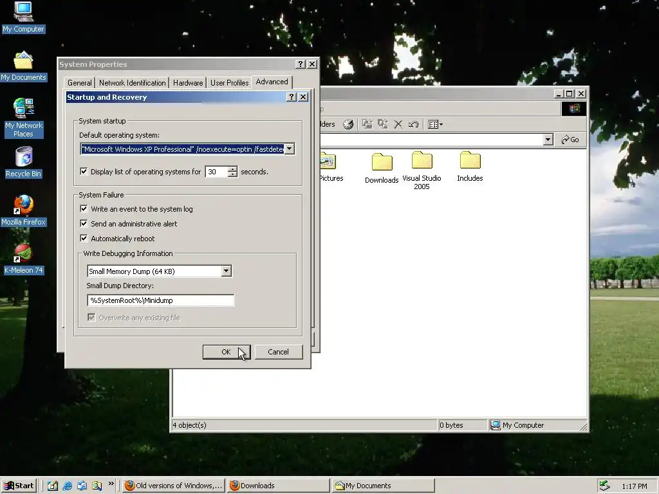Select the Visual Studio 2005 folder

[422, 171]
